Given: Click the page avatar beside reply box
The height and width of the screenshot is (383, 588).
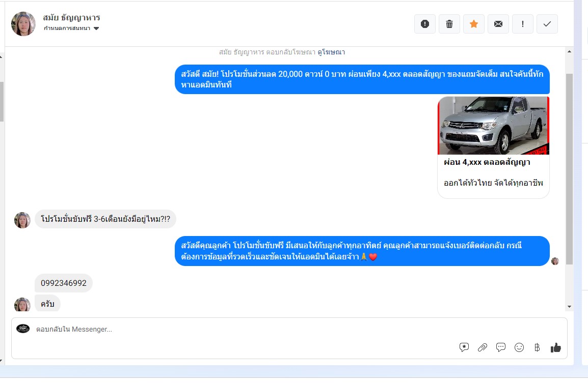Looking at the screenshot, I should coord(23,329).
